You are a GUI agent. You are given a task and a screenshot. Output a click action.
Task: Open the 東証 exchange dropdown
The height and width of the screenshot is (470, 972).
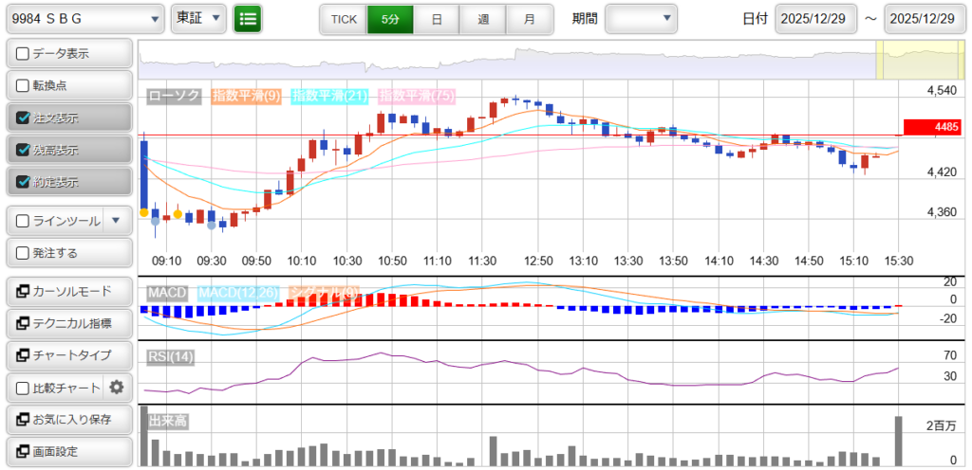[198, 18]
